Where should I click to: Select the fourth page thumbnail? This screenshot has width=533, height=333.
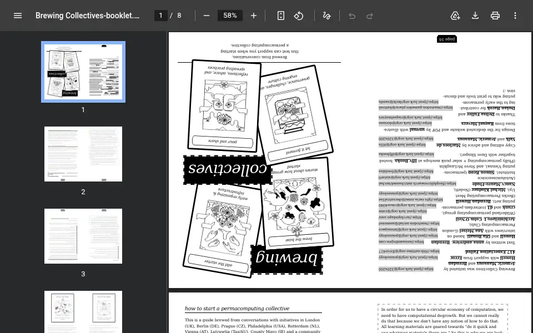83,311
